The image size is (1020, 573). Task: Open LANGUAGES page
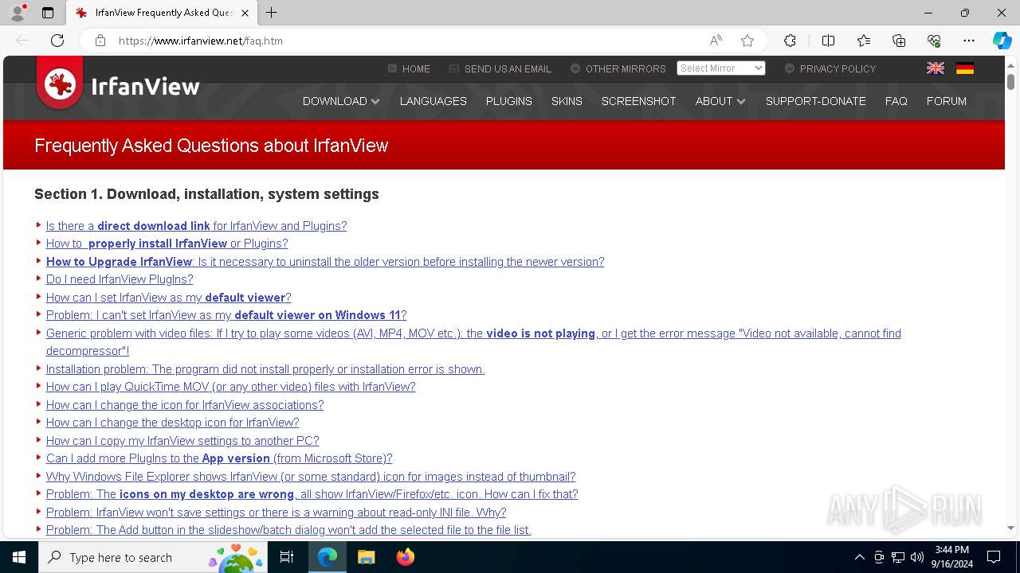coord(433,101)
